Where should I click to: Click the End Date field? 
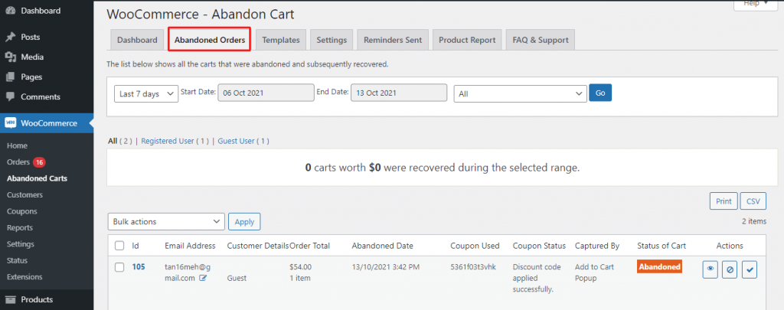click(x=399, y=93)
